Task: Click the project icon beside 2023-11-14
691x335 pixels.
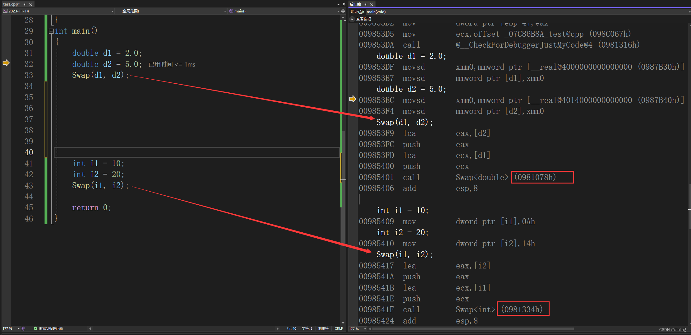Action: [x=5, y=11]
